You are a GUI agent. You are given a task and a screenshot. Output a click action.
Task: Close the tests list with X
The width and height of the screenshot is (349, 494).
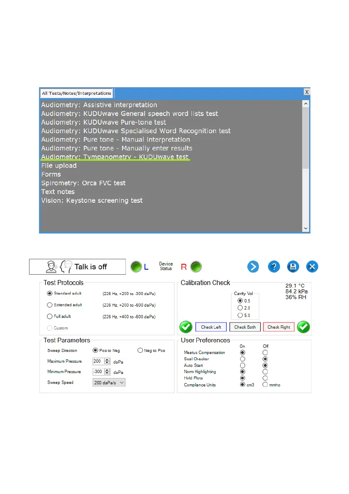tap(307, 92)
